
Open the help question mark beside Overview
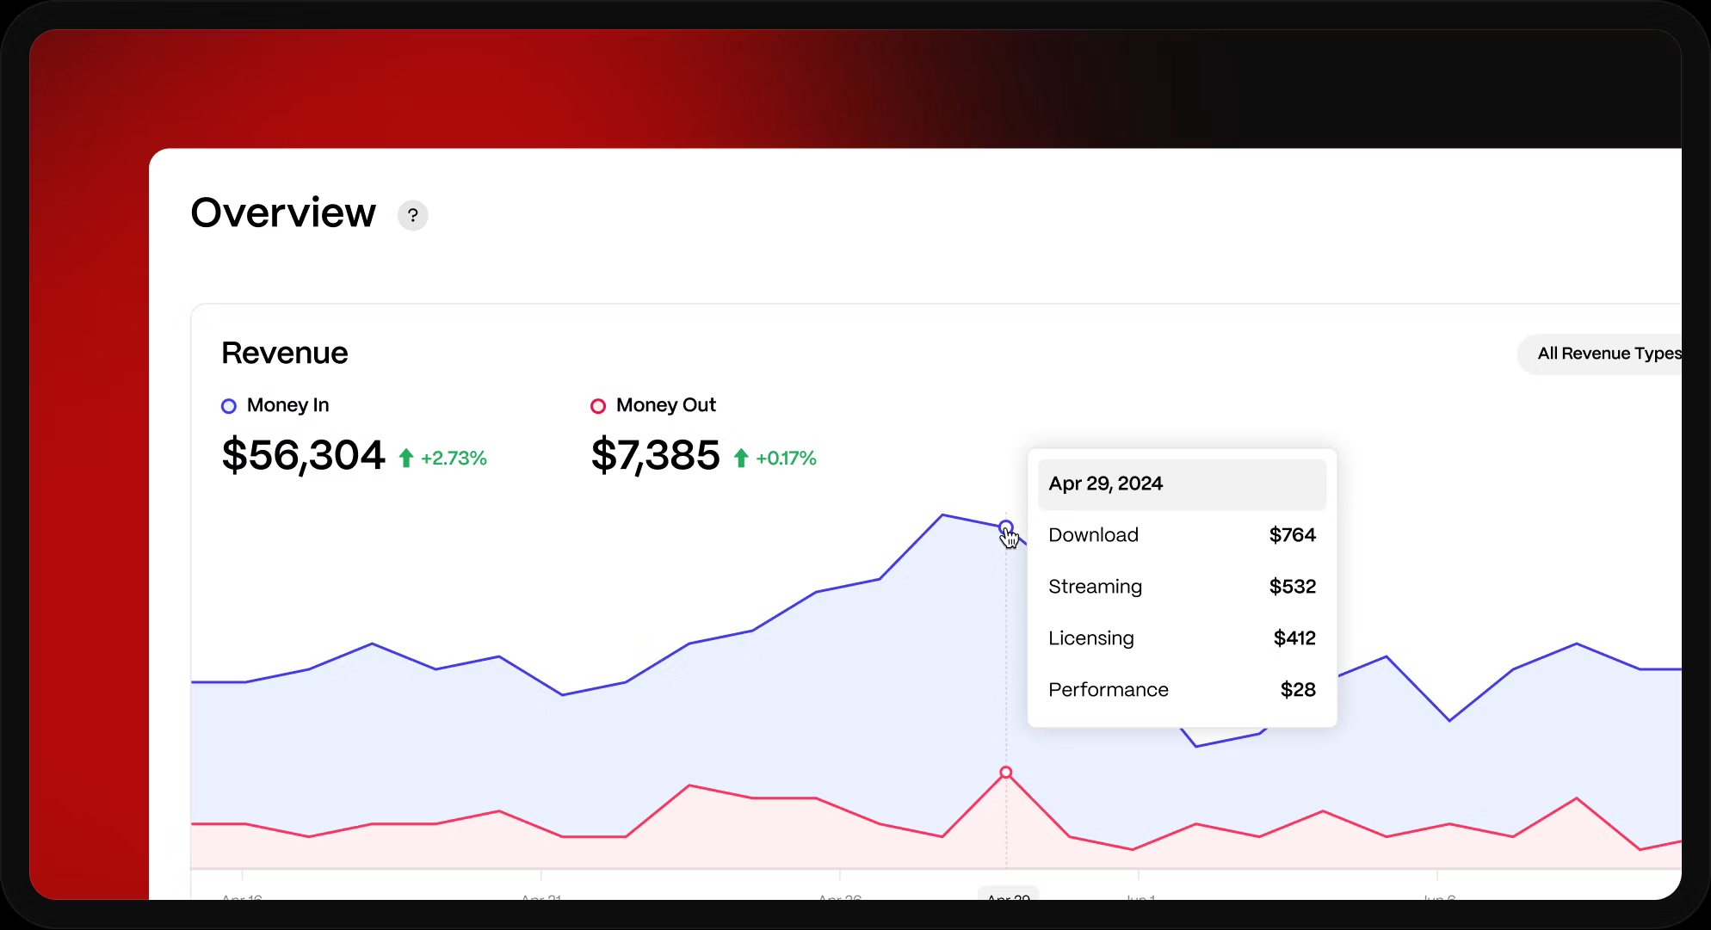(412, 215)
